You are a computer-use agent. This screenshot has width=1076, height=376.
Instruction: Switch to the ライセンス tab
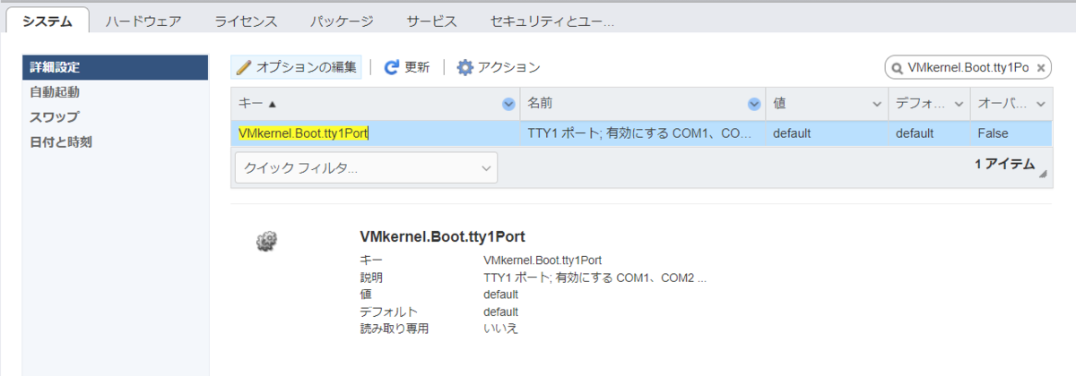point(246,21)
